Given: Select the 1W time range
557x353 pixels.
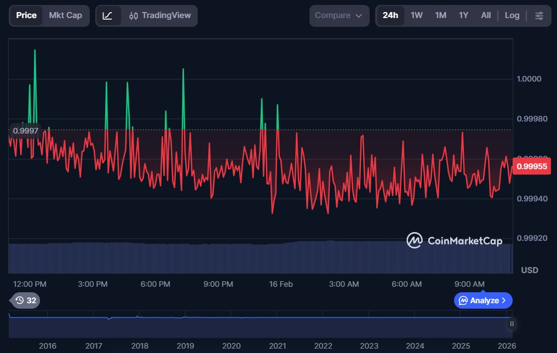Looking at the screenshot, I should point(416,16).
